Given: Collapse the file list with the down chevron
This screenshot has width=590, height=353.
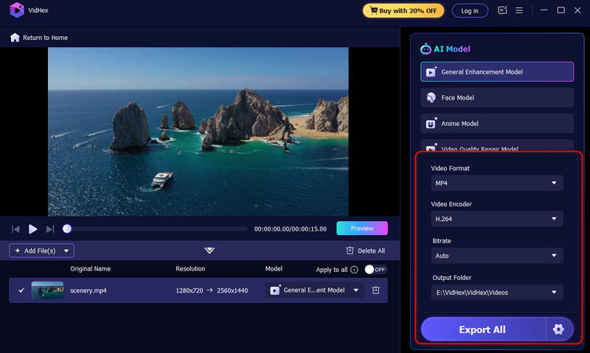Looking at the screenshot, I should 209,251.
